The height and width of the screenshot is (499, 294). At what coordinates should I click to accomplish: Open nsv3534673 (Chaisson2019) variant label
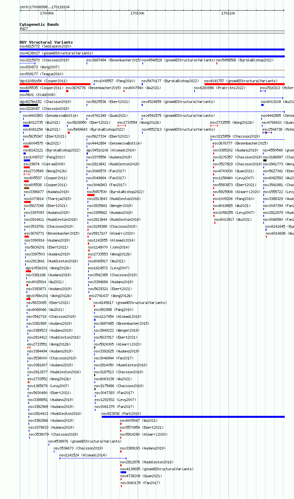[x=79, y=449]
